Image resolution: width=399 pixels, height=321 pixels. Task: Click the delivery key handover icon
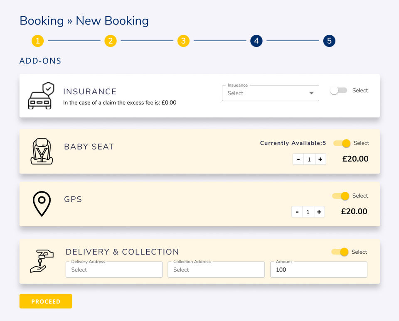click(x=42, y=261)
